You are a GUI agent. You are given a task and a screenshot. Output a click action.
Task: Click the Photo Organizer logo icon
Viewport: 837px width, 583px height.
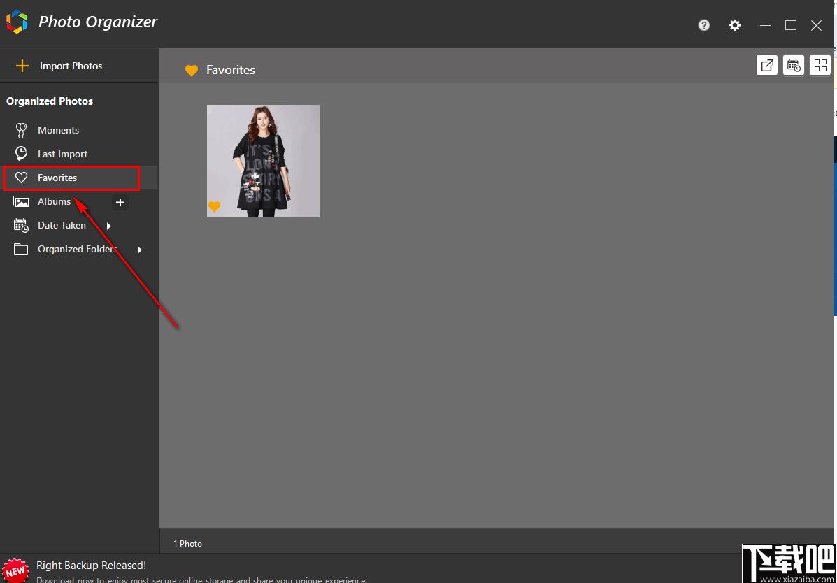(x=17, y=22)
